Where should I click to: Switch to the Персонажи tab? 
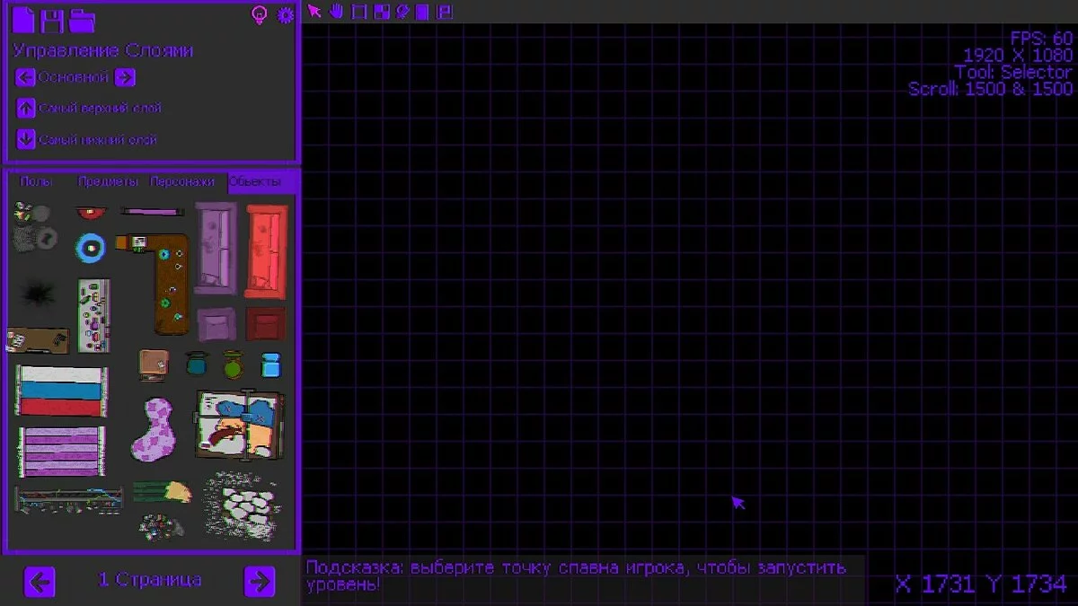click(182, 181)
